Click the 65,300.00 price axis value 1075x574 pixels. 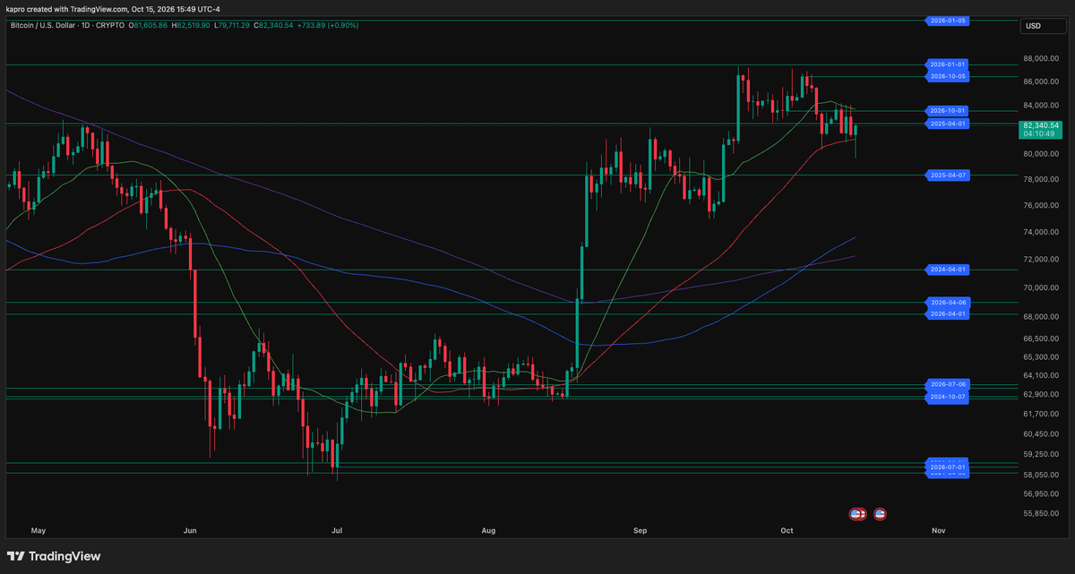coord(1040,356)
